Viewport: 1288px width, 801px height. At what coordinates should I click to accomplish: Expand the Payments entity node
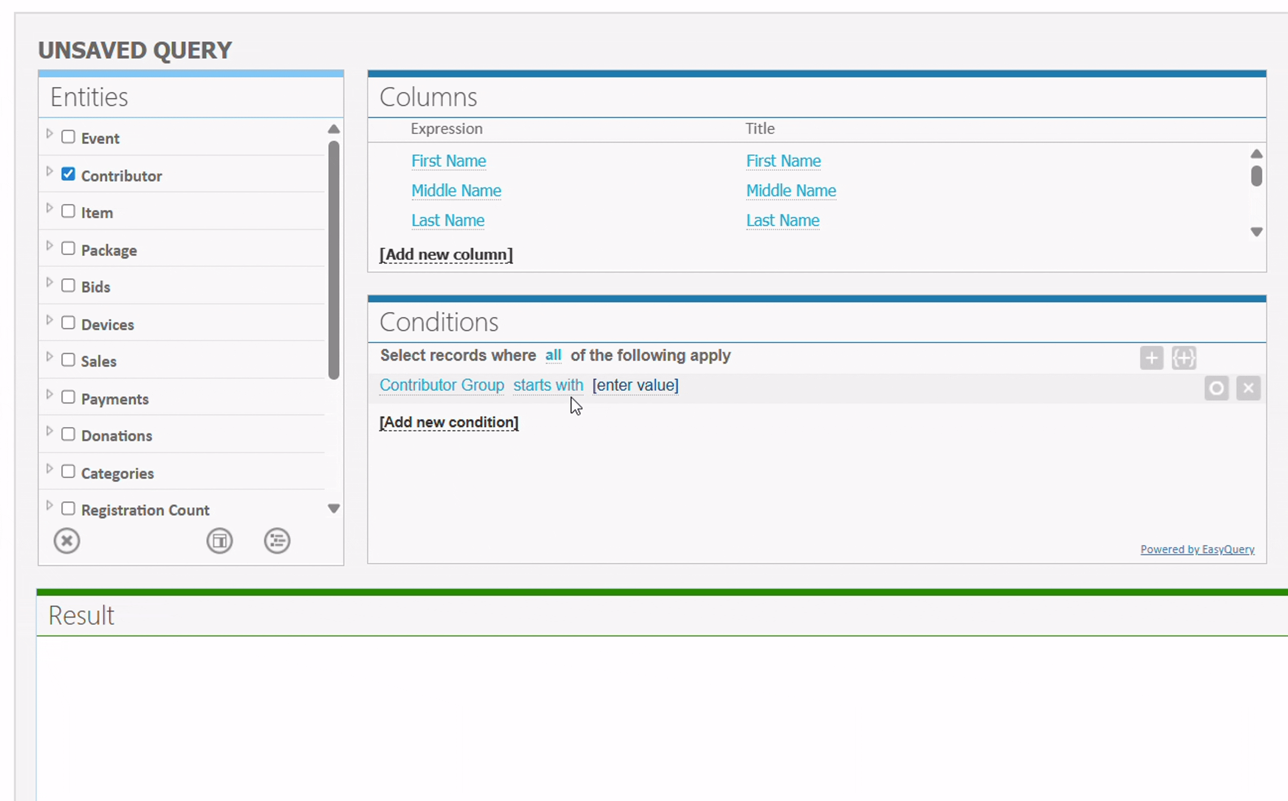coord(49,394)
